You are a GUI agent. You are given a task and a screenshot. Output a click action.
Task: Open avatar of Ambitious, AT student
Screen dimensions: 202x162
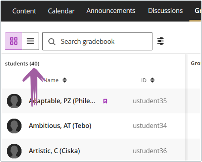[14, 126]
